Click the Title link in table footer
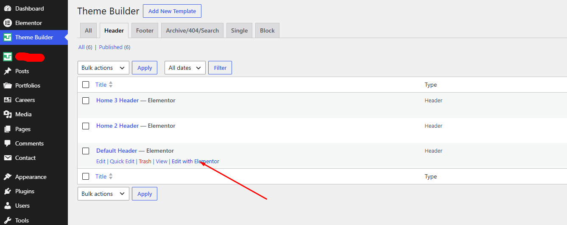This screenshot has height=225, width=567. 101,176
